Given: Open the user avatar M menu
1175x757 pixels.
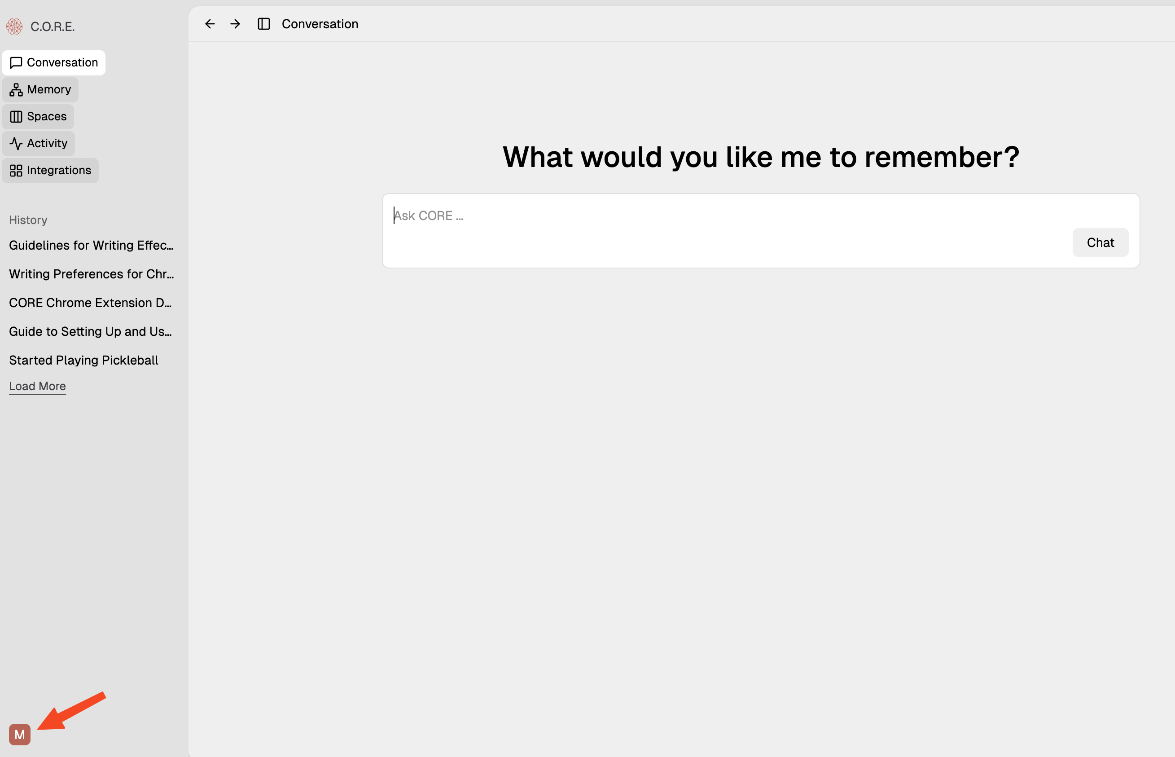Looking at the screenshot, I should 20,735.
